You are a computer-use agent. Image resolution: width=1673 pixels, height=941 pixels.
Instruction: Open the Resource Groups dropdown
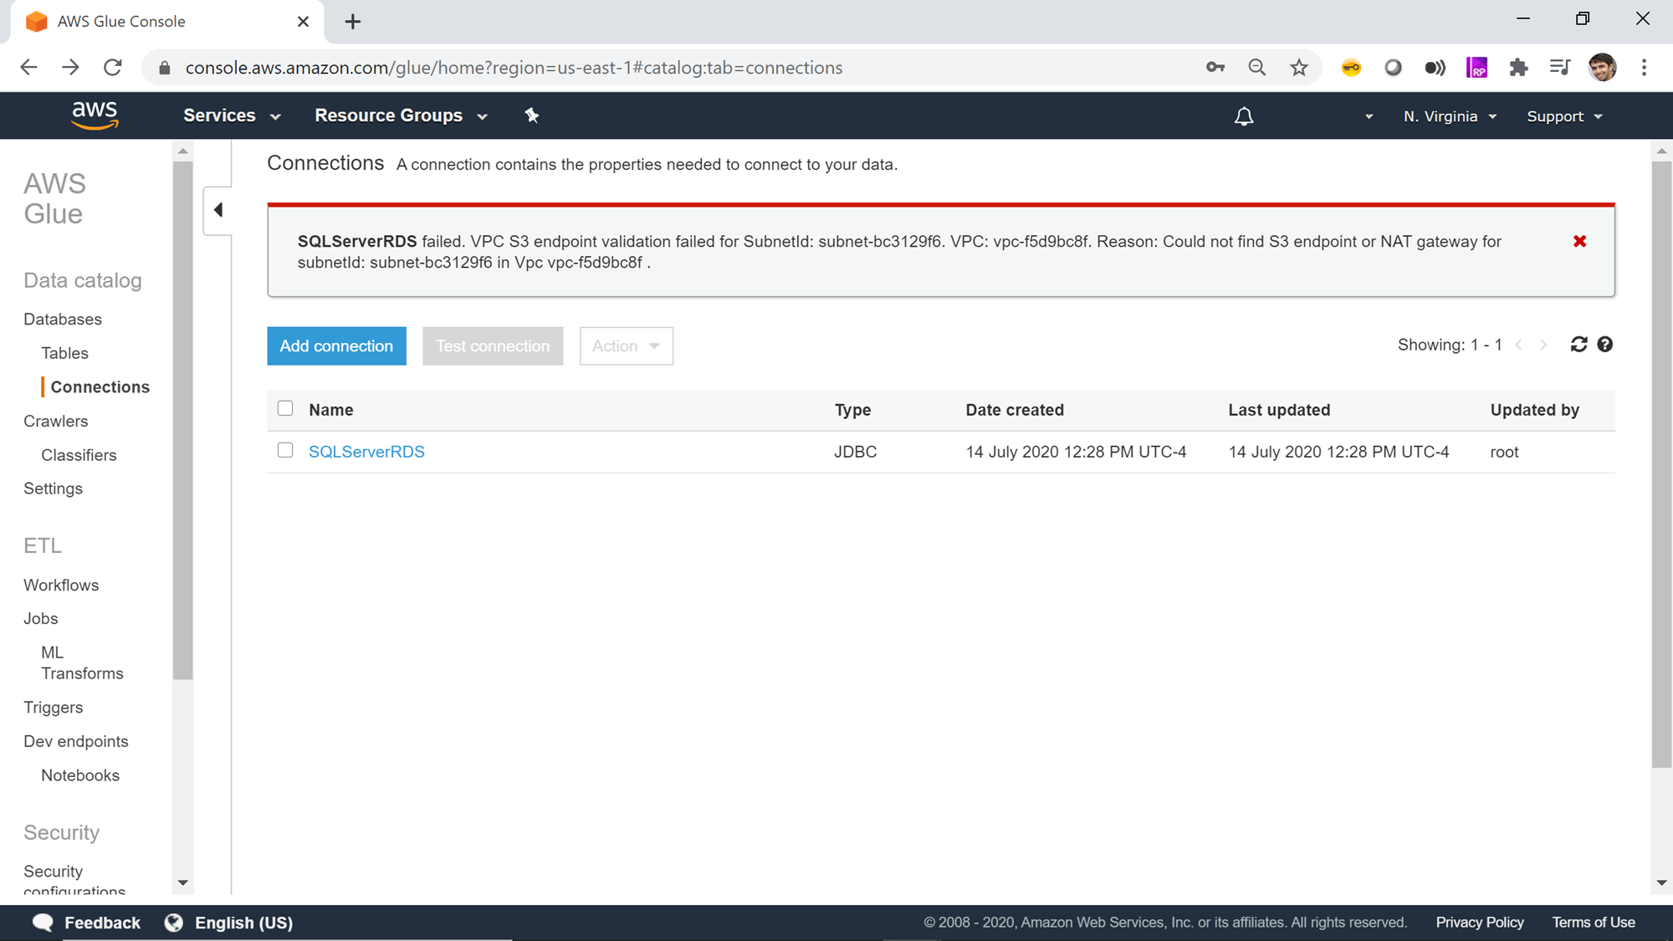(x=400, y=115)
